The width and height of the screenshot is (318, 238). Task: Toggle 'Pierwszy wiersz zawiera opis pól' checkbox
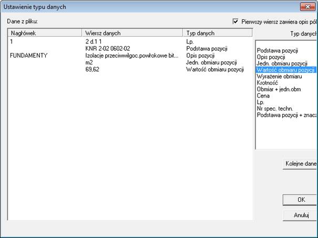pos(236,21)
